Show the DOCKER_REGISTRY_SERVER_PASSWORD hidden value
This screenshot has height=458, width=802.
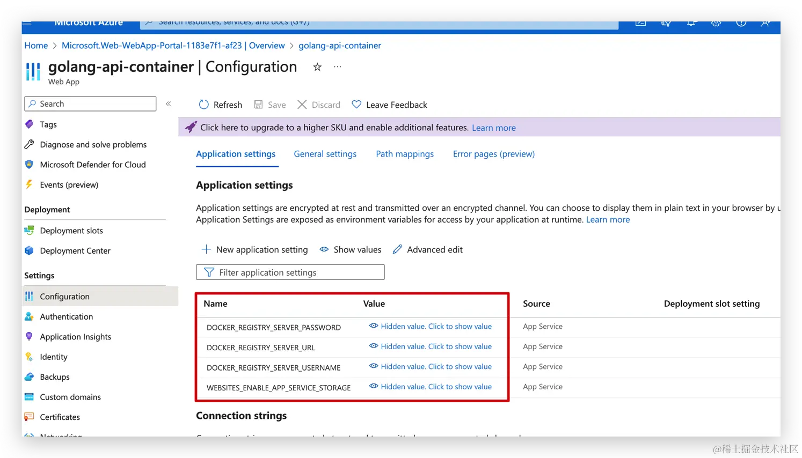pyautogui.click(x=431, y=326)
